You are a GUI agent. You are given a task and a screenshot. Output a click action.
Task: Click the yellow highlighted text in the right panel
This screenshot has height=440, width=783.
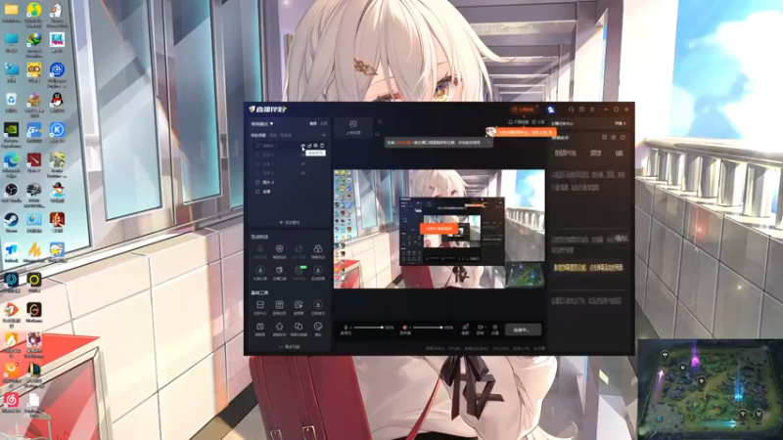coord(588,268)
